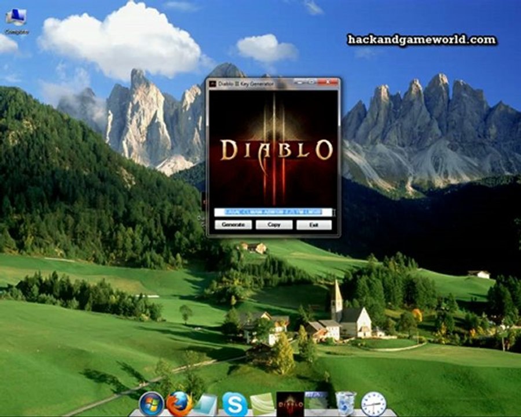The height and width of the screenshot is (417, 521).
Task: Launch Skype from the dock
Action: click(234, 405)
